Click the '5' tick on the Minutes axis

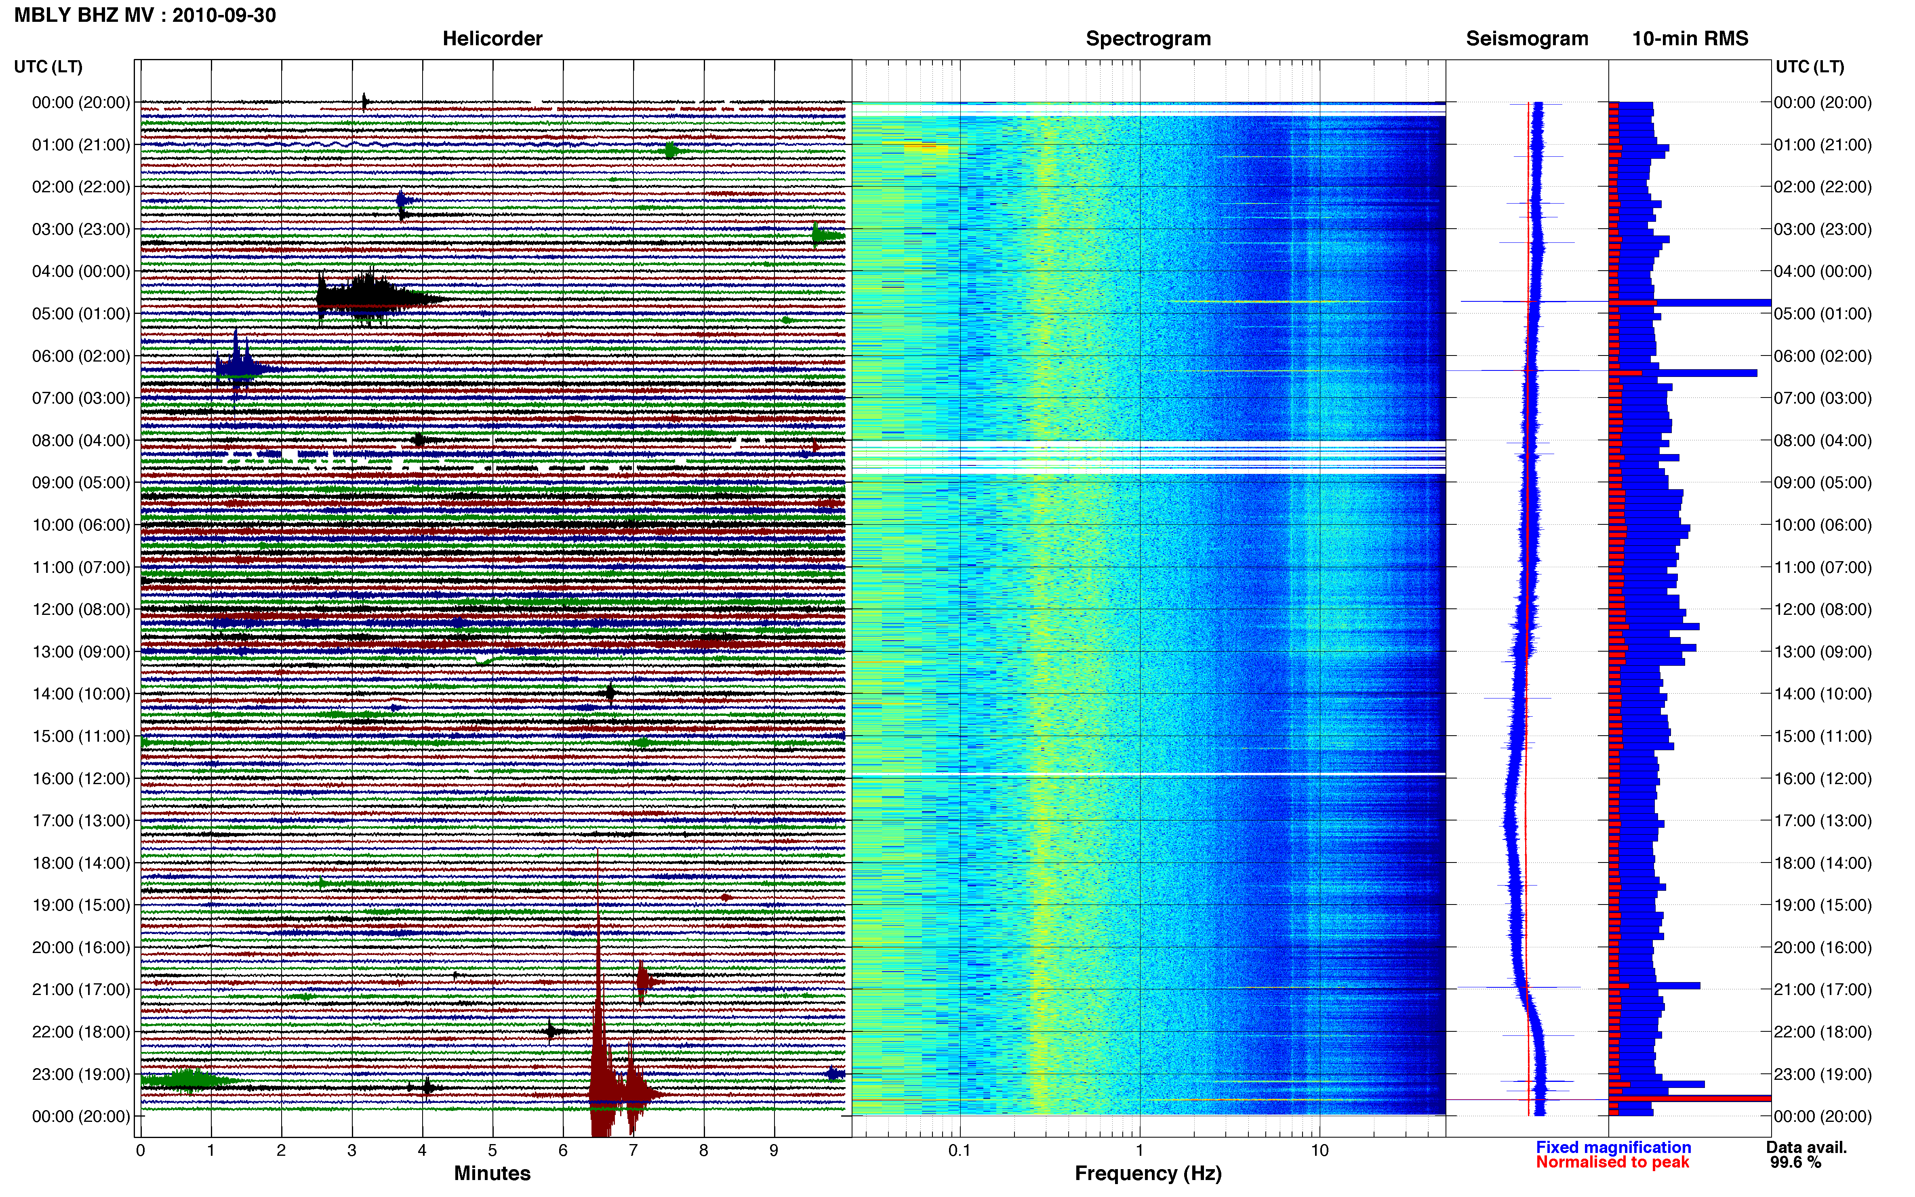pyautogui.click(x=492, y=1150)
